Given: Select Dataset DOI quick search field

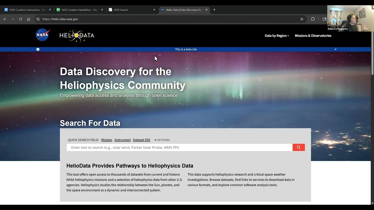Looking at the screenshot, I should pos(141,140).
